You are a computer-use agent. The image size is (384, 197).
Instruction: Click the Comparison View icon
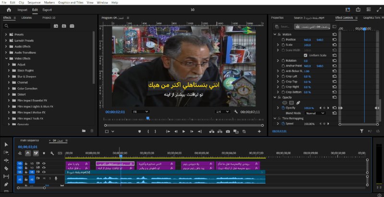(x=236, y=131)
